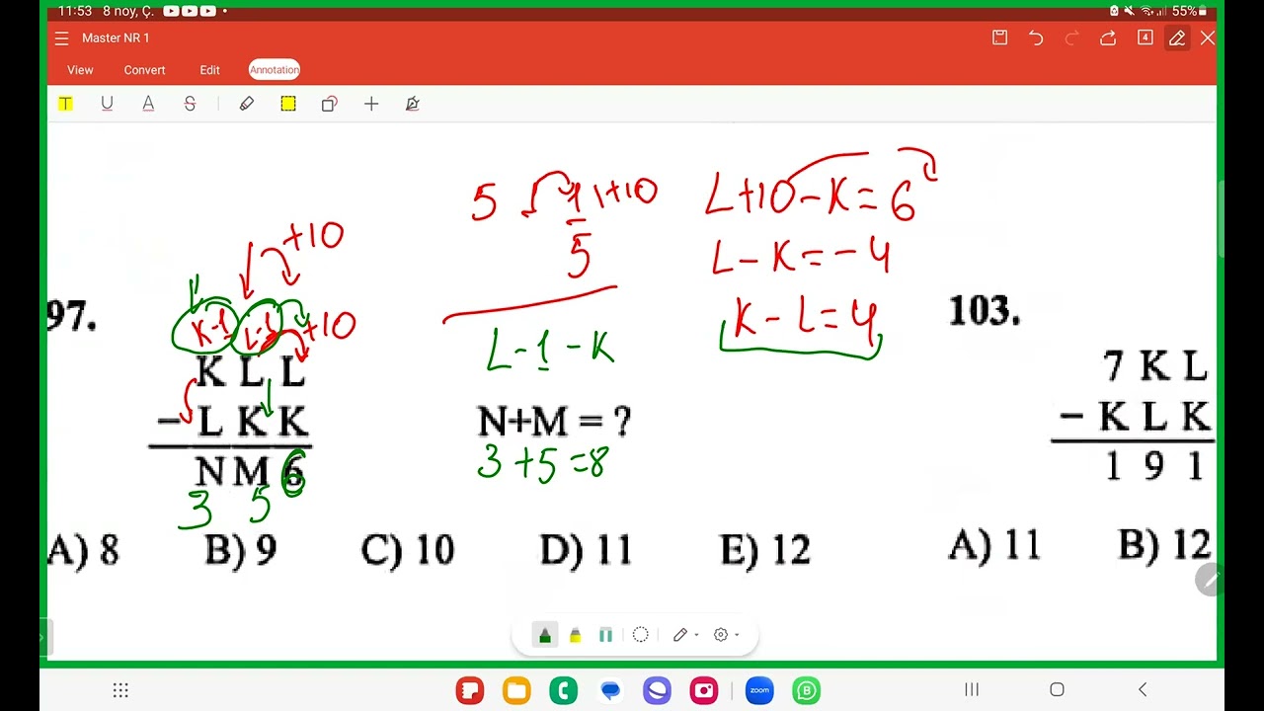
Task: Select the yellow area highlight tool
Action: 288,104
